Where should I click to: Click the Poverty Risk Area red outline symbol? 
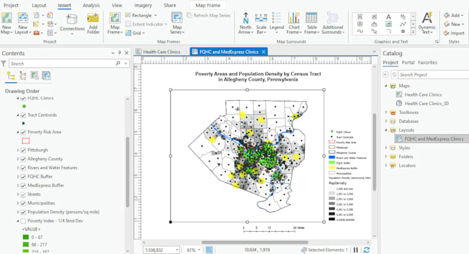click(26, 141)
